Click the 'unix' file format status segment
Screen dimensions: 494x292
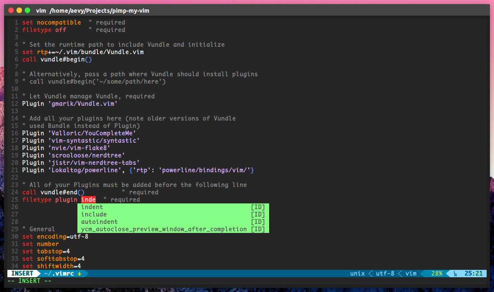pos(358,273)
